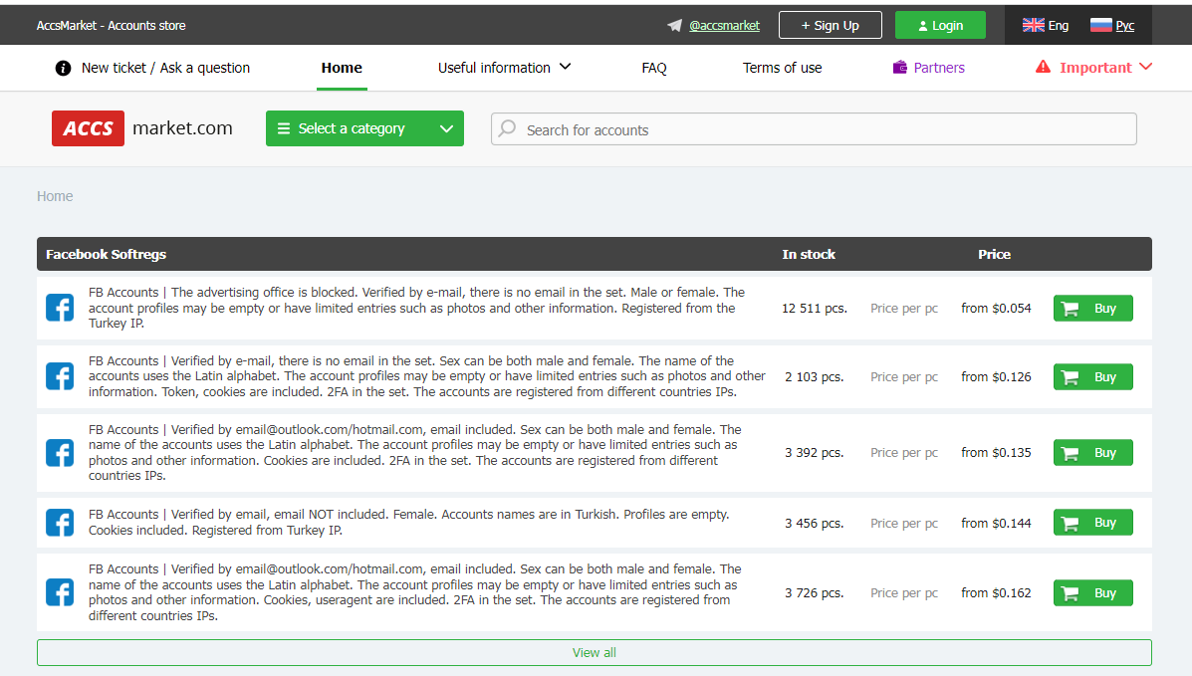Screen dimensions: 1192x676
Task: Click the "3 456 pcs." stock value
Action: point(815,523)
